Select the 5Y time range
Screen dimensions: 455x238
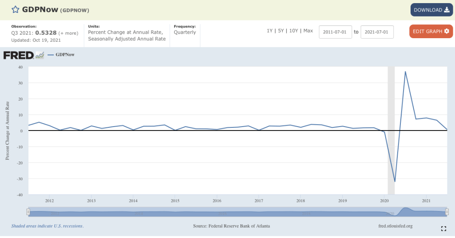pyautogui.click(x=281, y=31)
